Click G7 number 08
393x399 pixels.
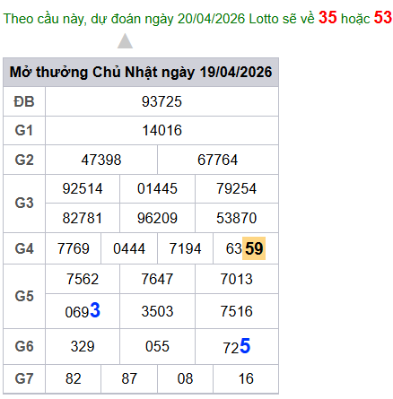pos(185,378)
